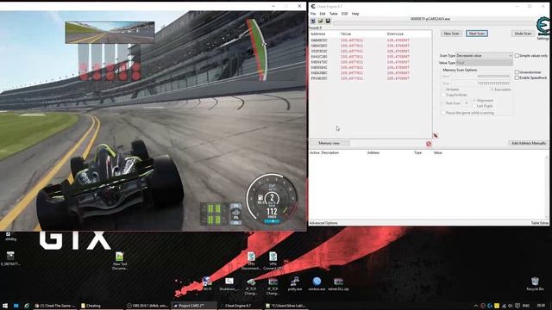Open Settings via the Cheat Engine logo
Screen dimensions: 552x310
coord(543,28)
